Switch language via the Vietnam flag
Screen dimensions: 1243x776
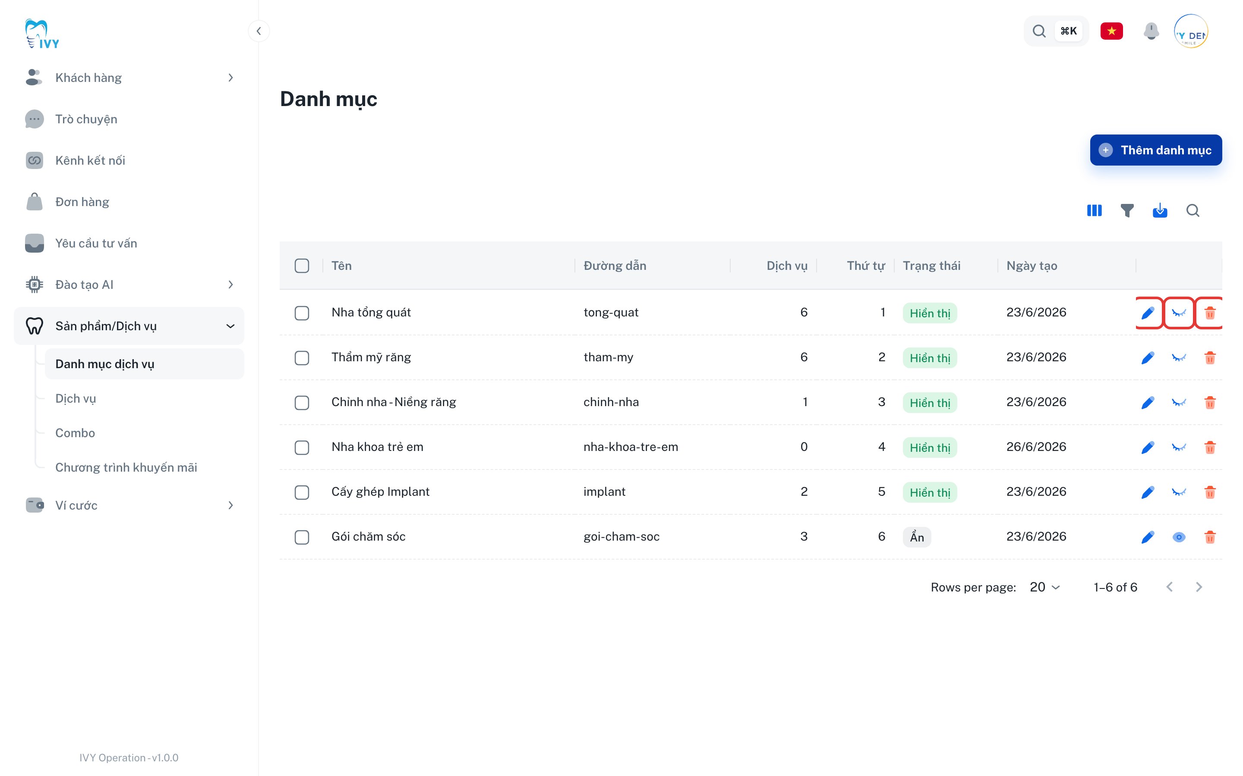[x=1111, y=31]
